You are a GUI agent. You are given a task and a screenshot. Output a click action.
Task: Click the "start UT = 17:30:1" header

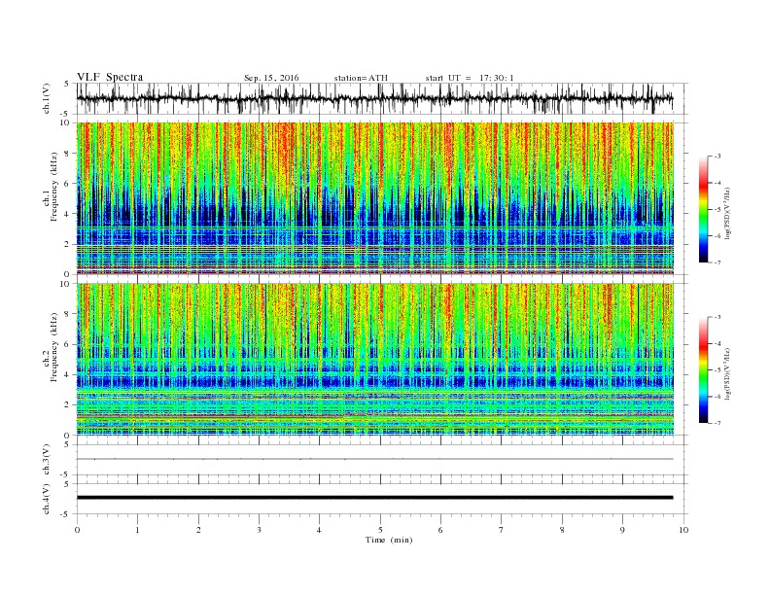click(470, 78)
